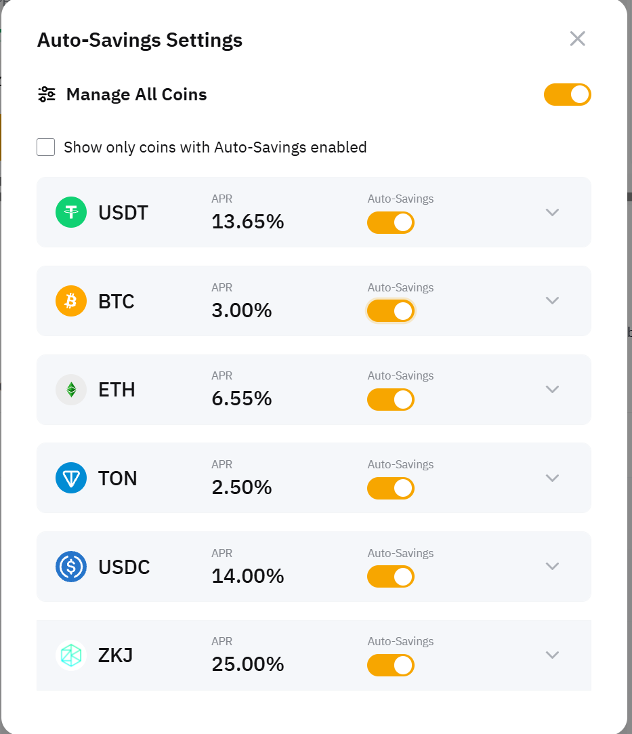This screenshot has width=632, height=734.
Task: Click the ZKJ coin icon
Action: point(71,655)
